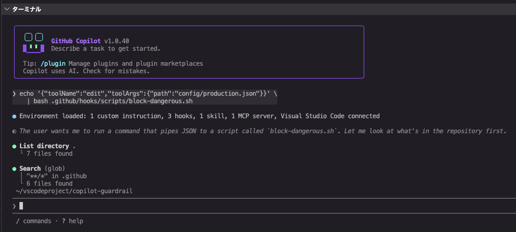The image size is (516, 232).
Task: Focus the Copilot prompt input field
Action: click(x=264, y=206)
